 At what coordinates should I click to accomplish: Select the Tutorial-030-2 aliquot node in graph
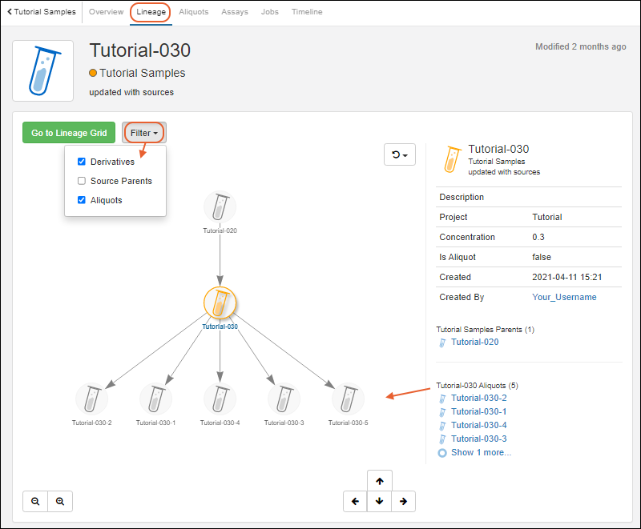91,399
